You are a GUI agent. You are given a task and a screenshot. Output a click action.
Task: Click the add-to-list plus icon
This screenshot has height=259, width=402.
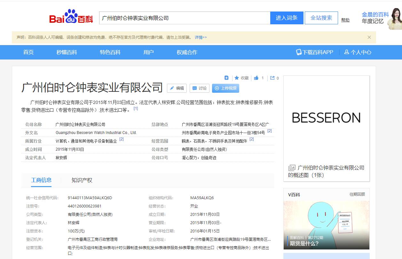pyautogui.click(x=226, y=78)
